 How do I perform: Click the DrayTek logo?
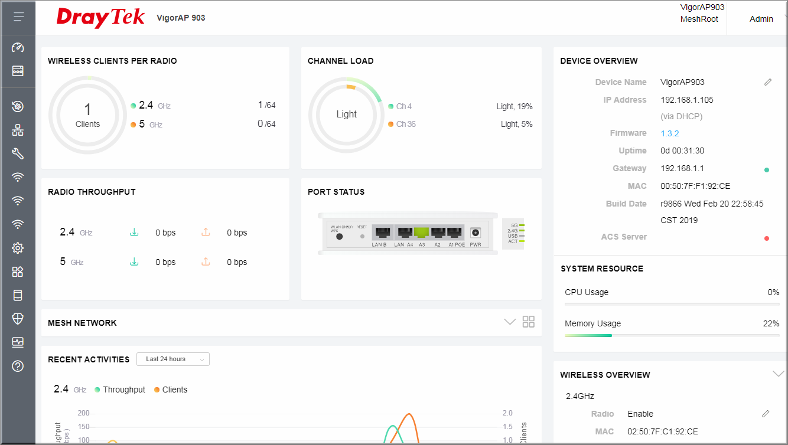100,18
